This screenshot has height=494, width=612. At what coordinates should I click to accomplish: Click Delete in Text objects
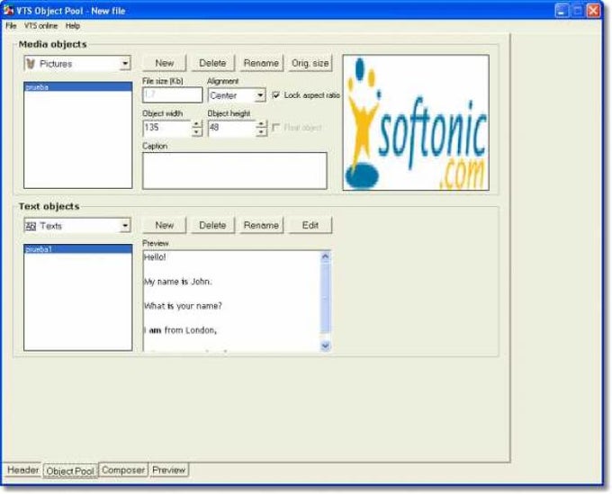212,225
